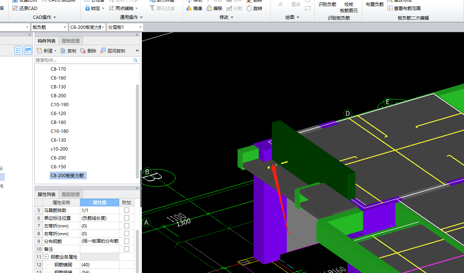The image size is (464, 273).
Task: Select the 直线 line drawing tool
Action: tap(296, 4)
